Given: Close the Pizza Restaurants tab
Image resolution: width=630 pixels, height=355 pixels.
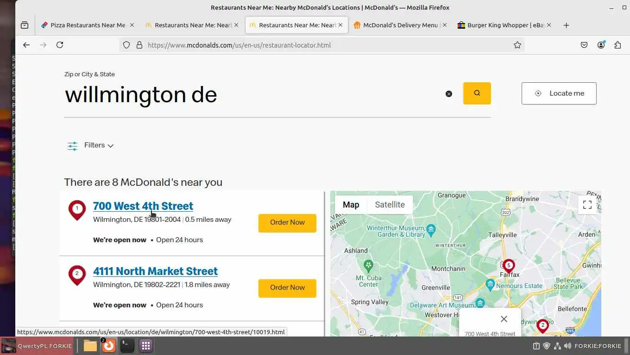Looking at the screenshot, I should [132, 25].
